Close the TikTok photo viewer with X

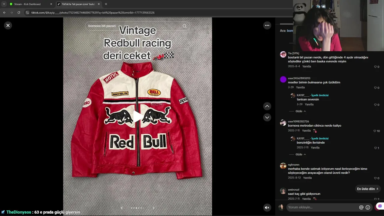click(8, 25)
